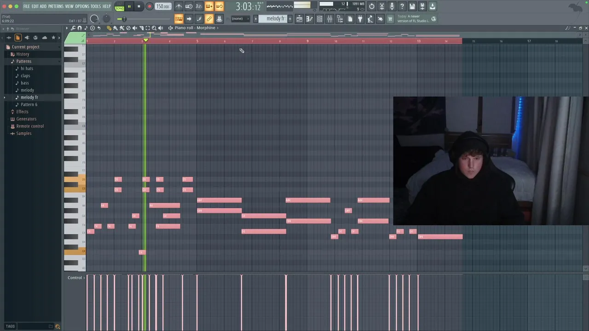Toggle typing keyboard to piano button
589x331 pixels.
(x=179, y=19)
